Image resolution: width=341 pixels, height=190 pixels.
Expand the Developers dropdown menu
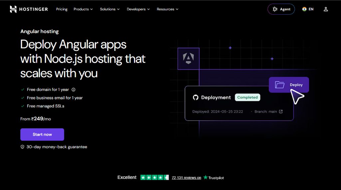click(138, 9)
